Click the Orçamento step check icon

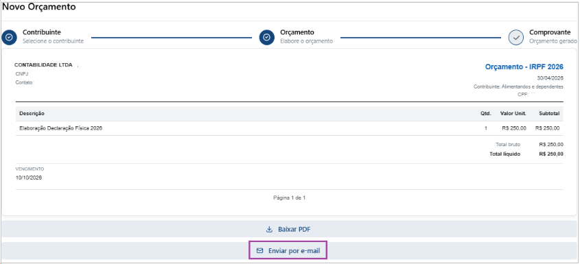(267, 37)
